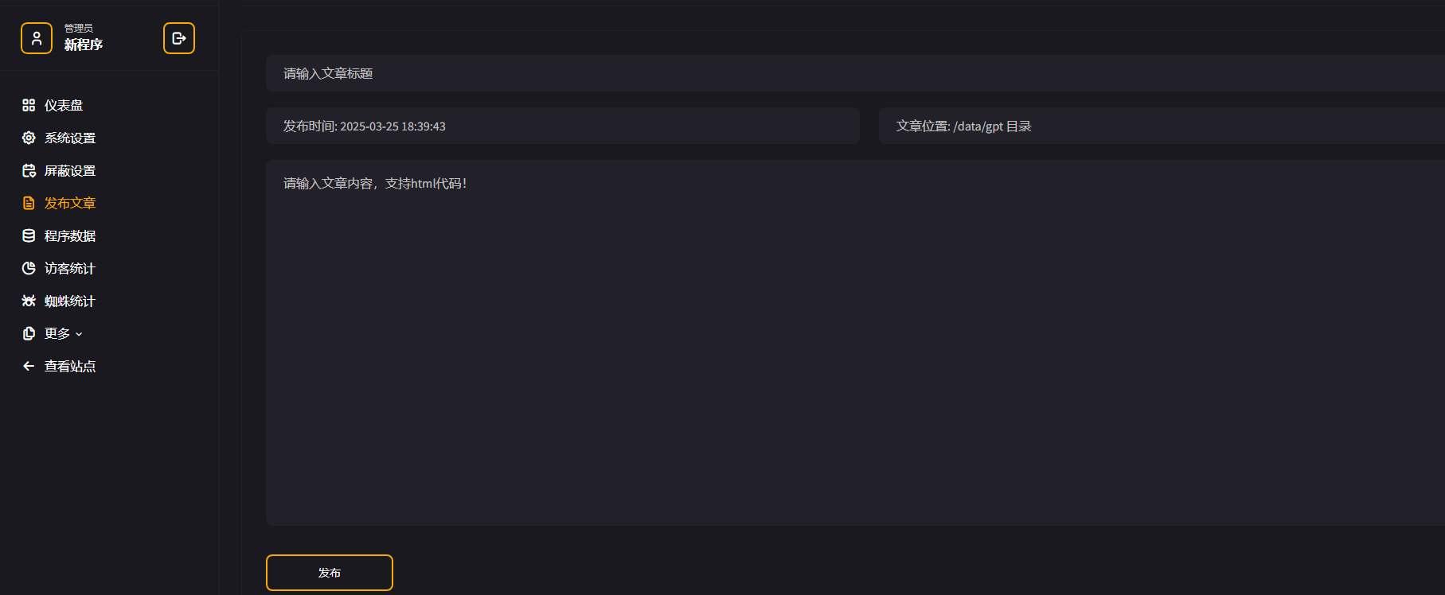Click the dashboard grid icon
The width and height of the screenshot is (1445, 595).
[29, 105]
